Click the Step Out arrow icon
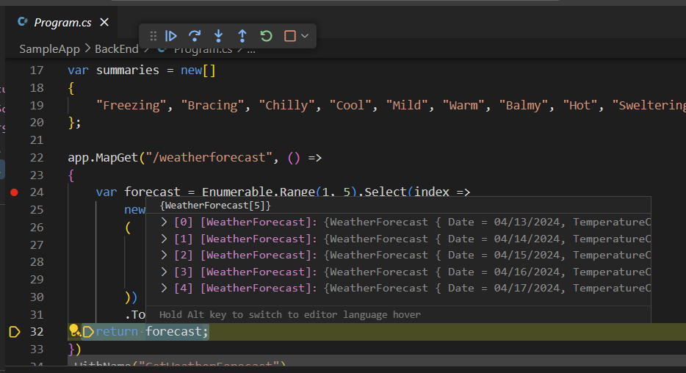 tap(242, 36)
